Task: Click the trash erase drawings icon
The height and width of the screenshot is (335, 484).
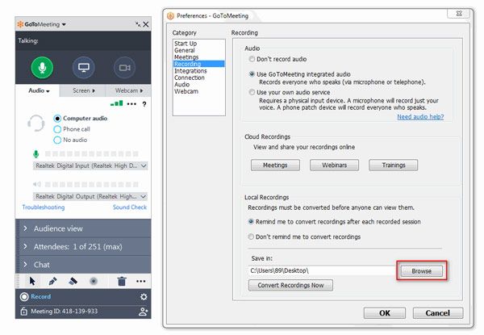Action: [121, 281]
